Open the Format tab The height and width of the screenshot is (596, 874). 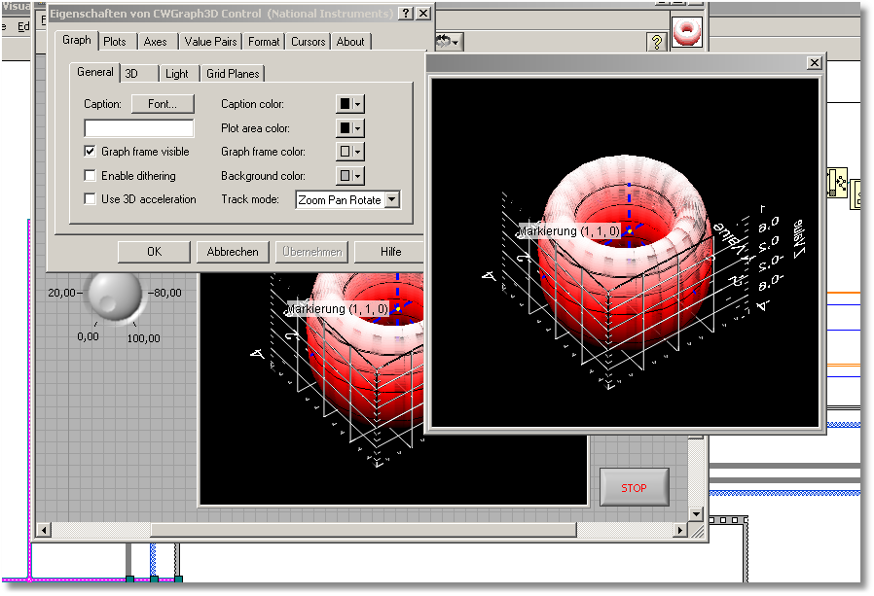click(264, 41)
